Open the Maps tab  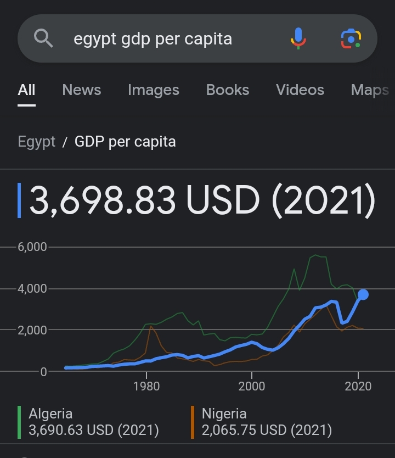pos(370,90)
